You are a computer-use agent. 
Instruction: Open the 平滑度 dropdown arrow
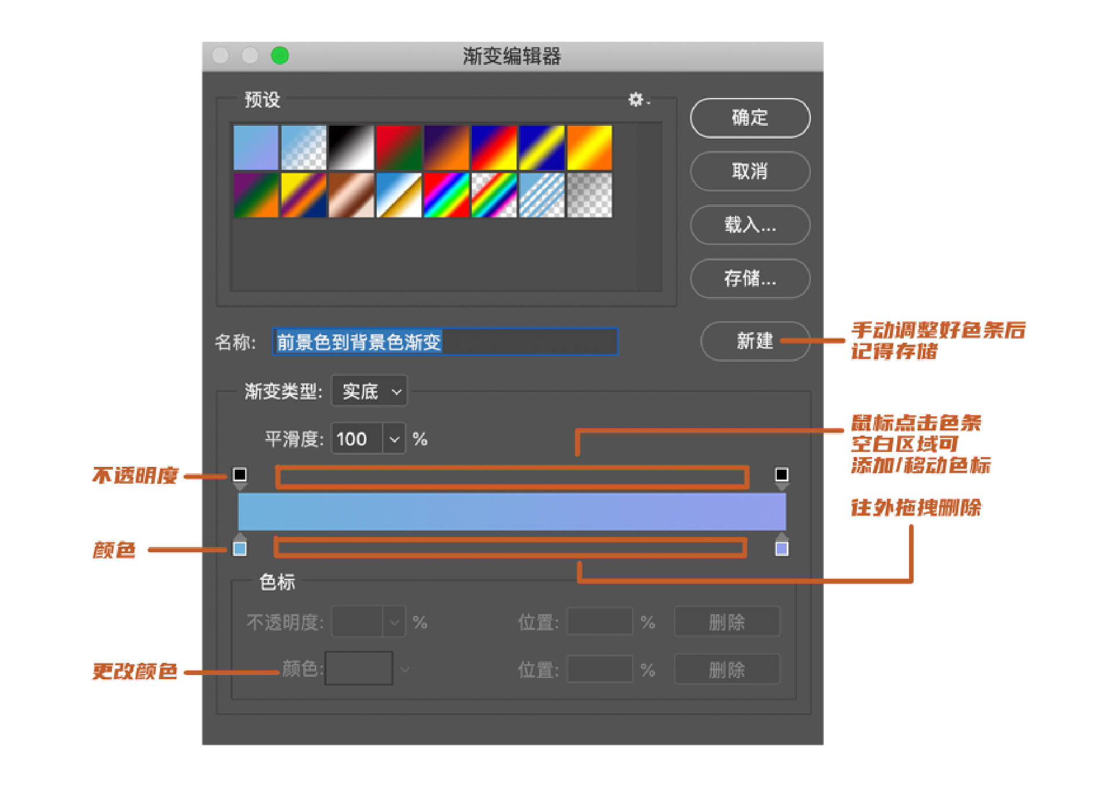[394, 439]
